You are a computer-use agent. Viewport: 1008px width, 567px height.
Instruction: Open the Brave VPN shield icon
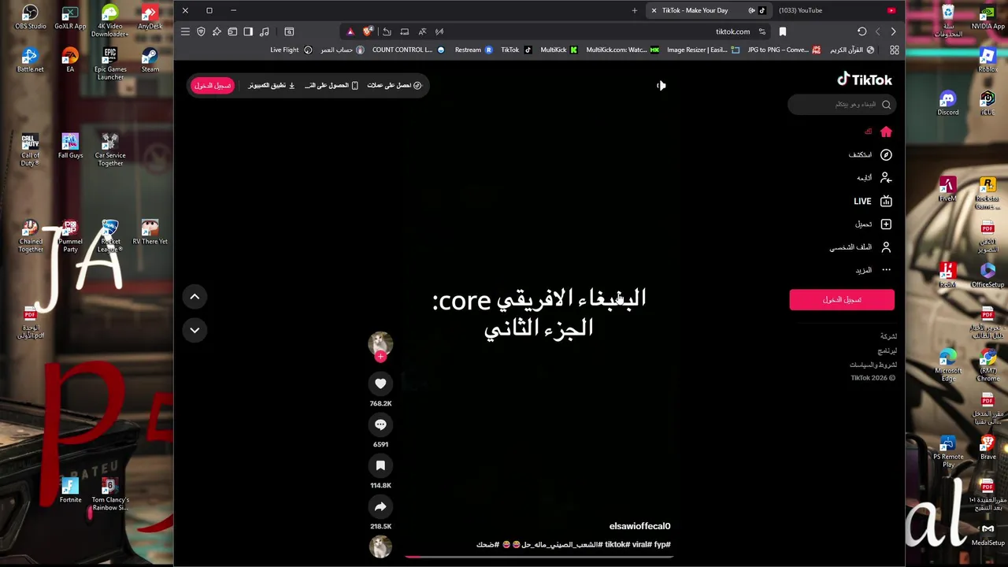pos(201,31)
